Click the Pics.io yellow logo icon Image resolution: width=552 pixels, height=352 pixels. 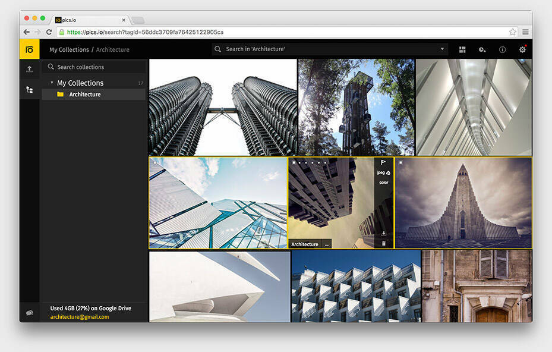[30, 49]
